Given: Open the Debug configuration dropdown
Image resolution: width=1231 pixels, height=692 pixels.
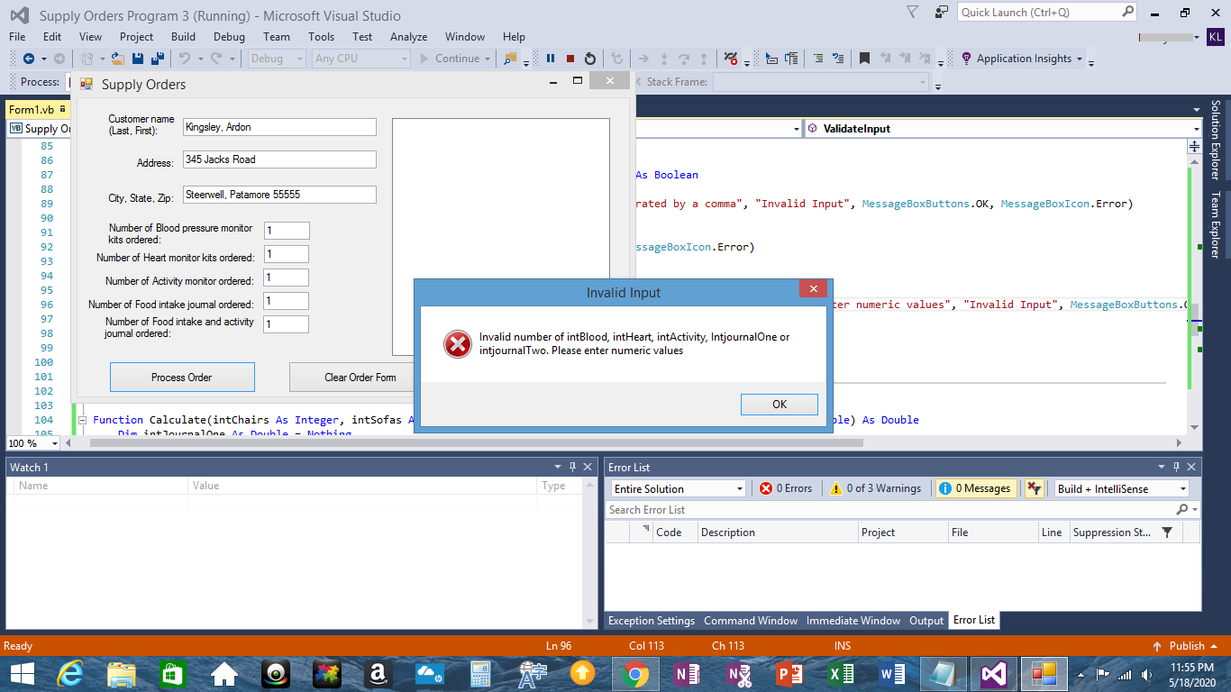Looking at the screenshot, I should coord(278,59).
